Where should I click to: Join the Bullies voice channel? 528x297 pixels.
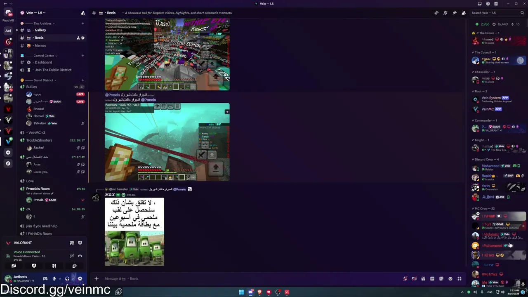click(x=52, y=87)
